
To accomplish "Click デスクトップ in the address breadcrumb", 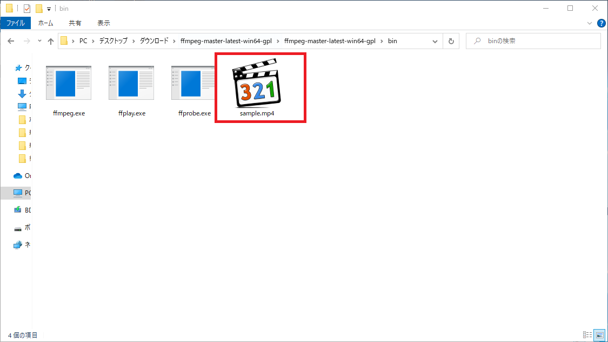I will point(113,40).
